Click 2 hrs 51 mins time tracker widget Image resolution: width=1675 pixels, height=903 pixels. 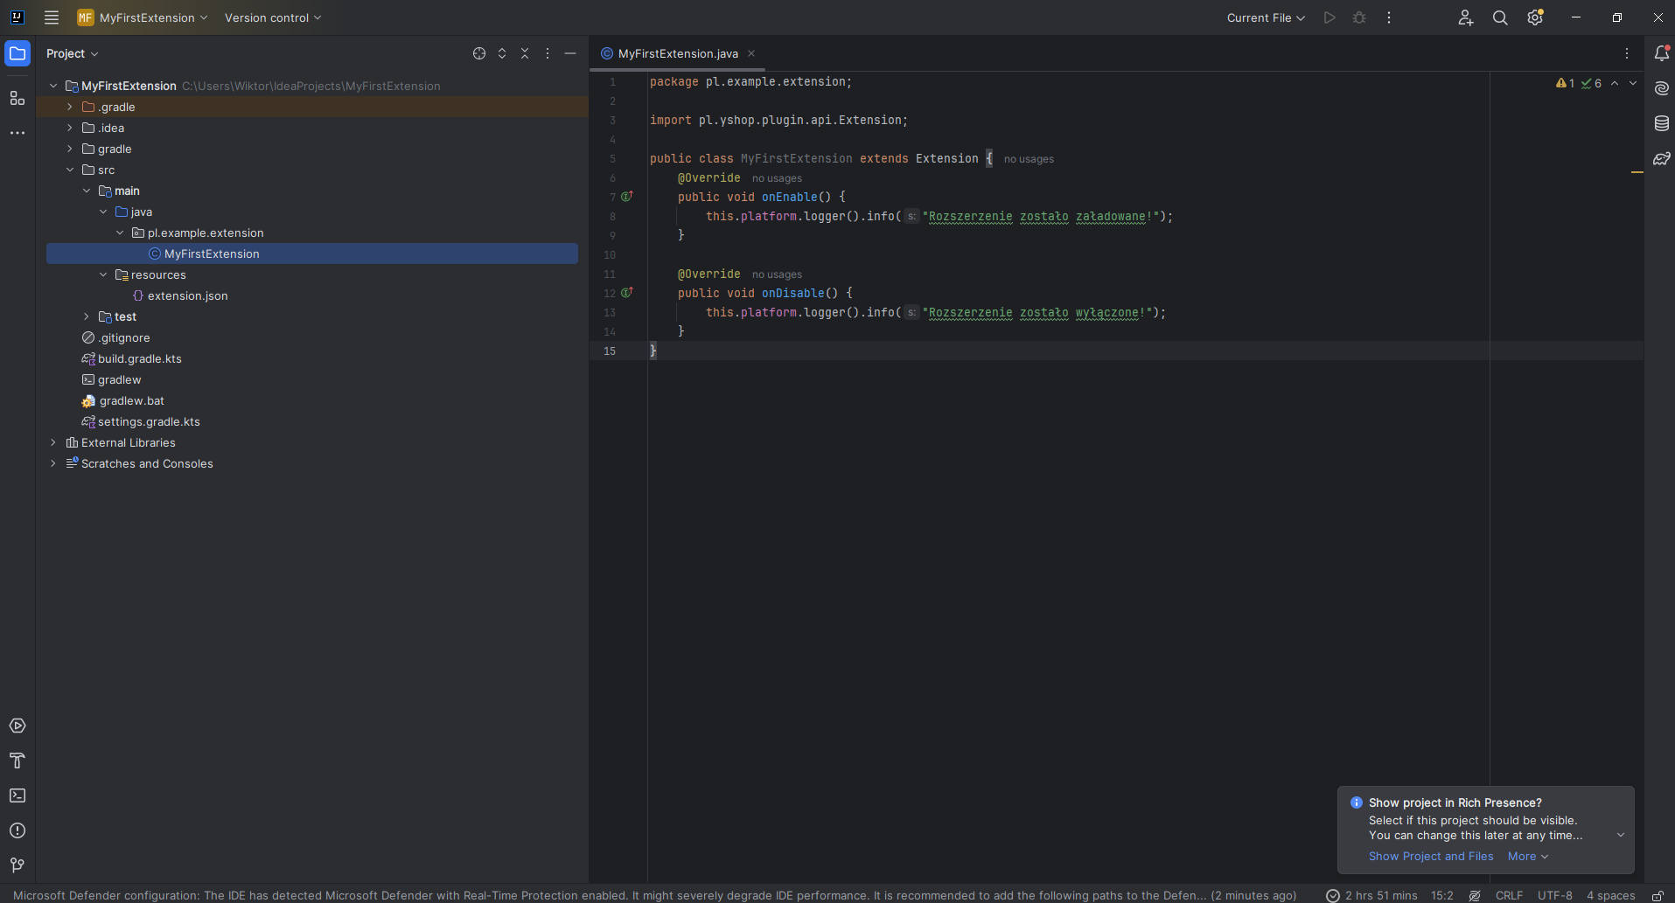1371,895
